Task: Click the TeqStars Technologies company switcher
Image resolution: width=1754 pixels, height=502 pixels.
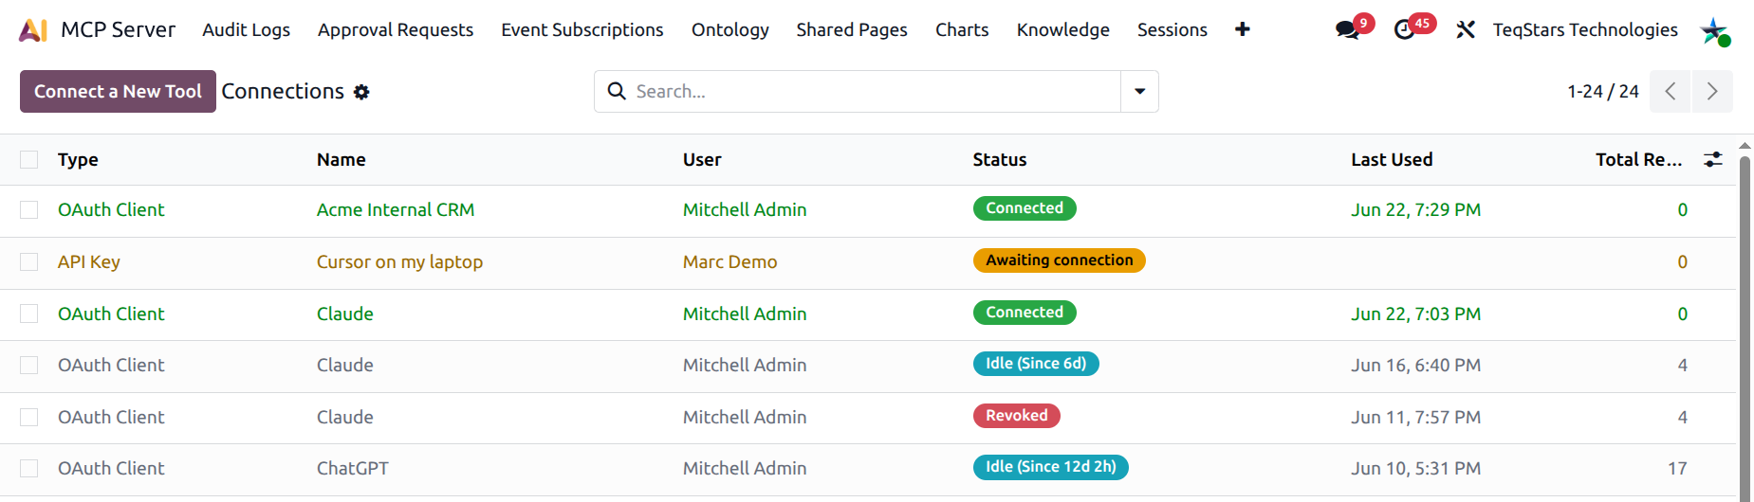Action: tap(1585, 29)
